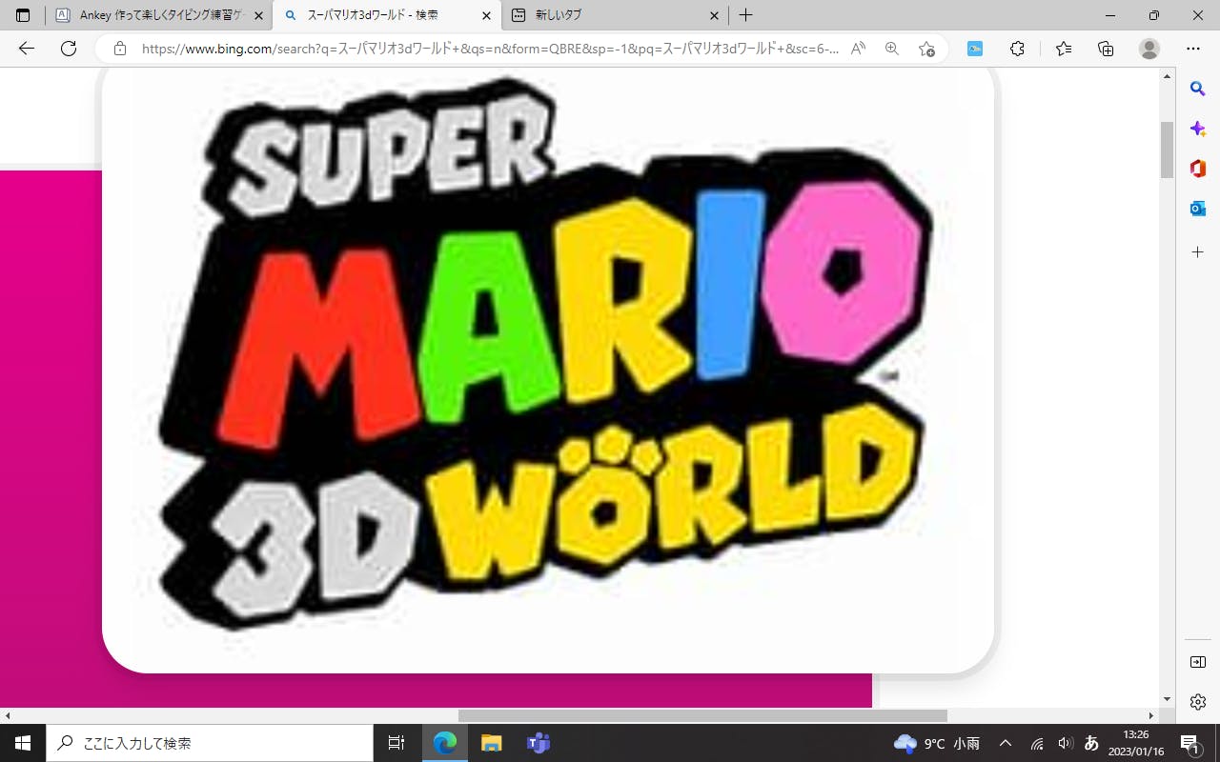Switch to the 新しいタブ tab

[610, 15]
